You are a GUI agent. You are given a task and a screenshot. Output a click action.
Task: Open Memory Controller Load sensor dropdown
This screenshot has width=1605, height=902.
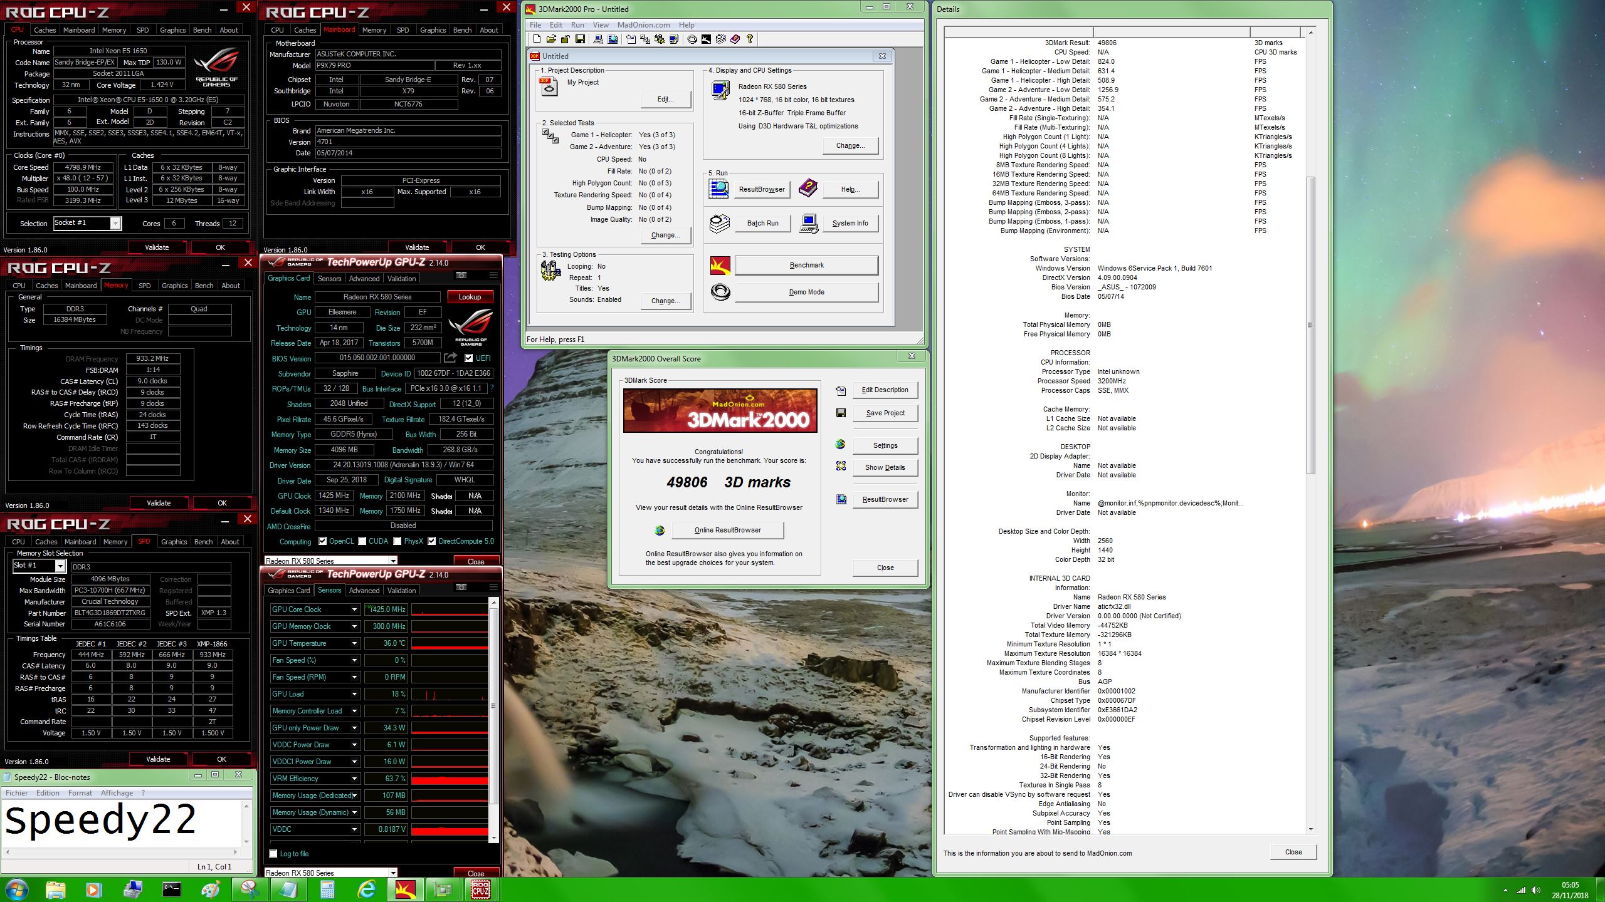354,711
